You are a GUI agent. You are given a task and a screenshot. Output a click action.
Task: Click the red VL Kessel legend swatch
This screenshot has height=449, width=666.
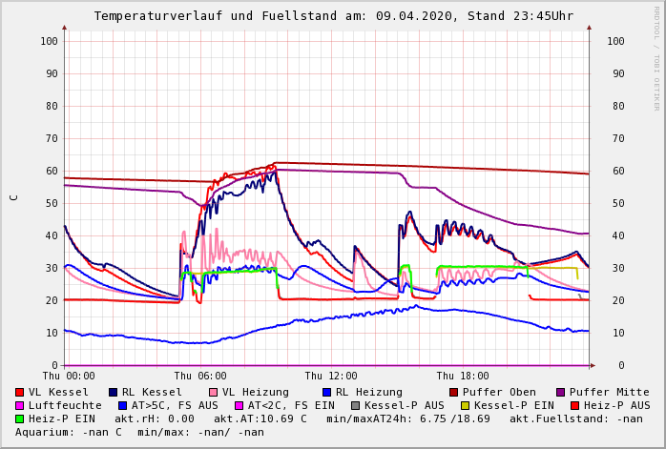20,393
